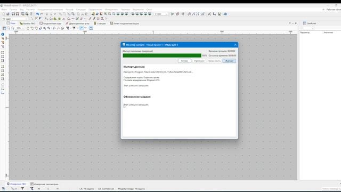Click the filter funnel icon in the bottom status bar
This screenshot has height=192, width=341.
(22, 188)
